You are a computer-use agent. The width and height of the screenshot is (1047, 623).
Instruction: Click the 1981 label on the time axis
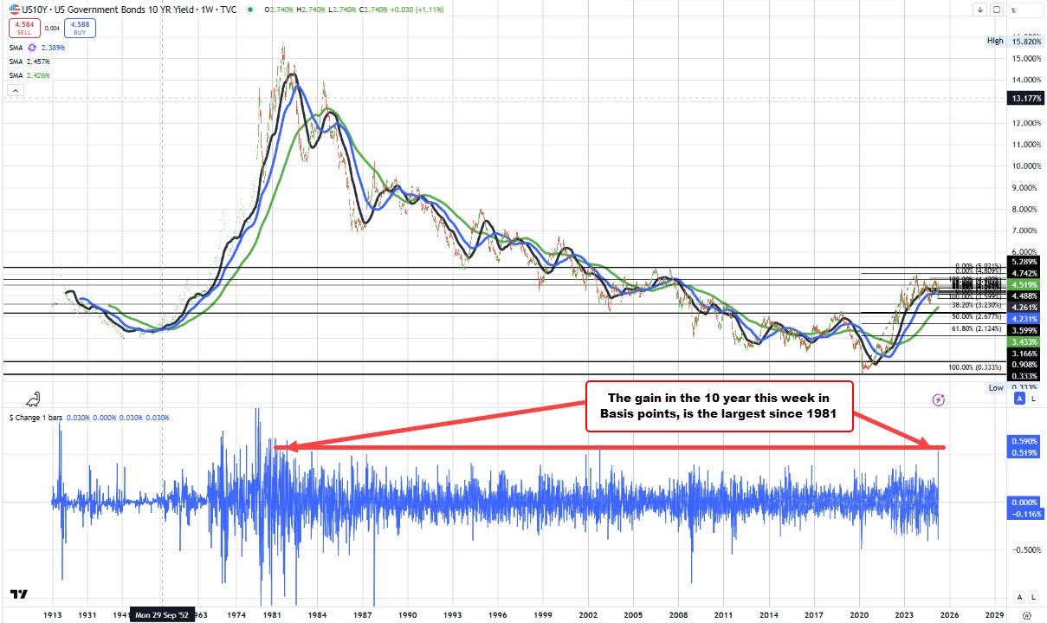click(273, 613)
